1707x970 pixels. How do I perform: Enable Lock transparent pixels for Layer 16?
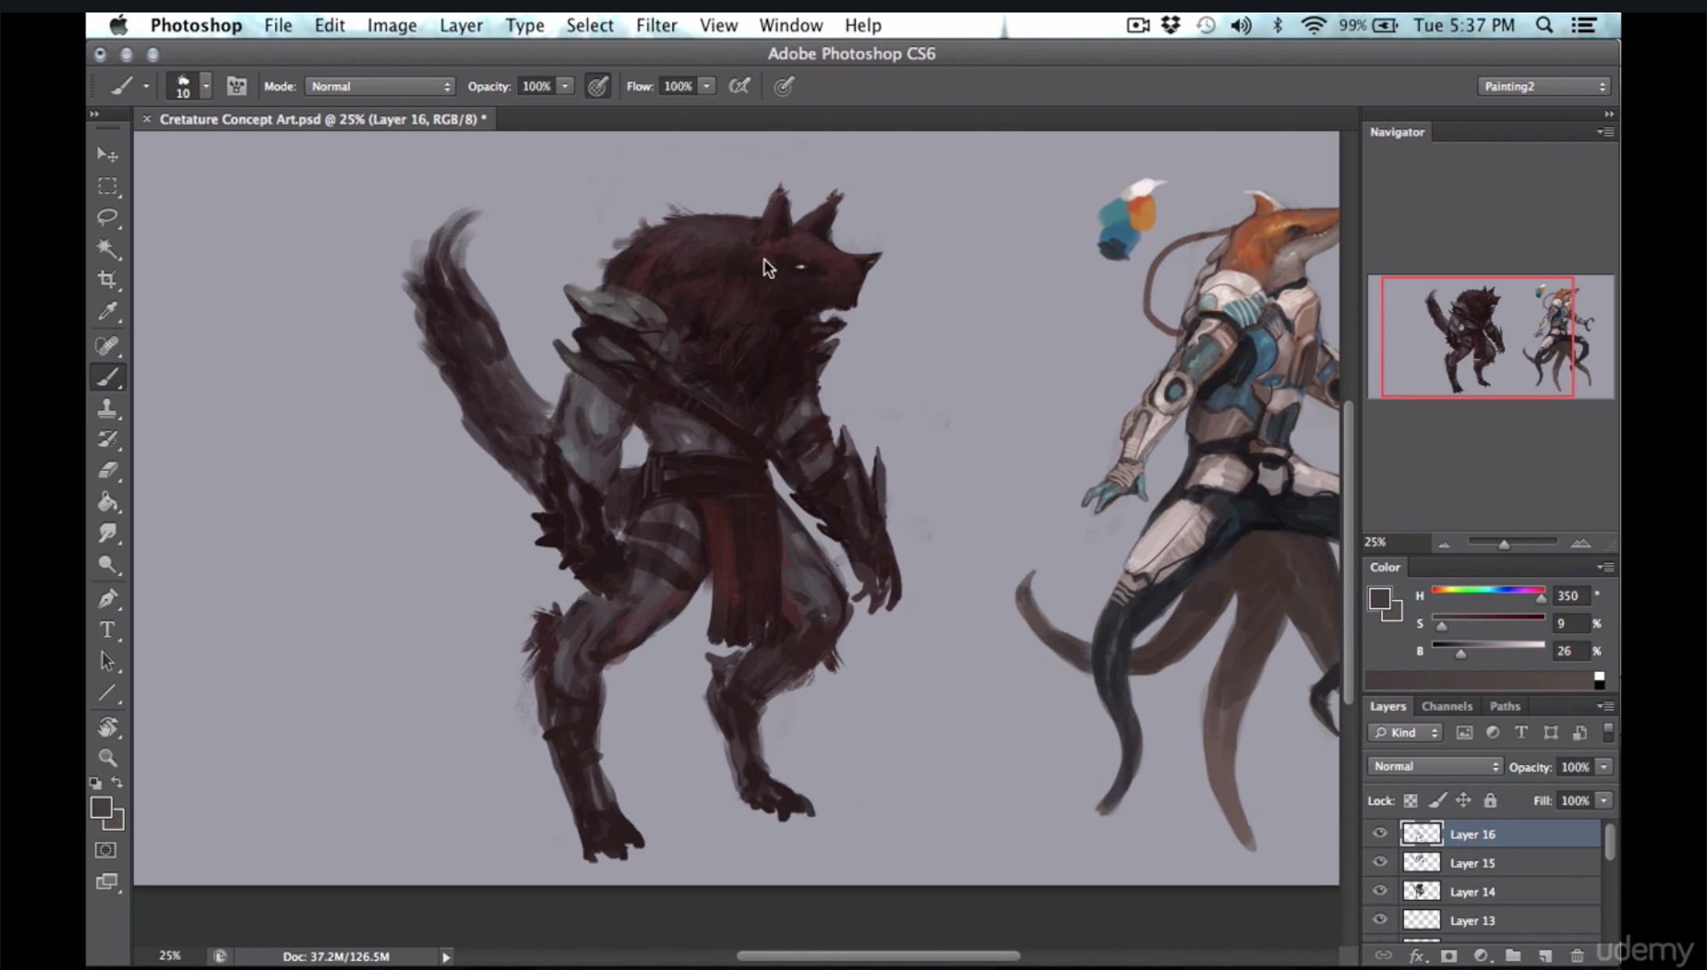[x=1411, y=800]
